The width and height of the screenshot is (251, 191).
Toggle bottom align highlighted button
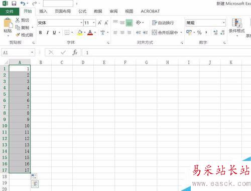pyautogui.click(x=129, y=23)
